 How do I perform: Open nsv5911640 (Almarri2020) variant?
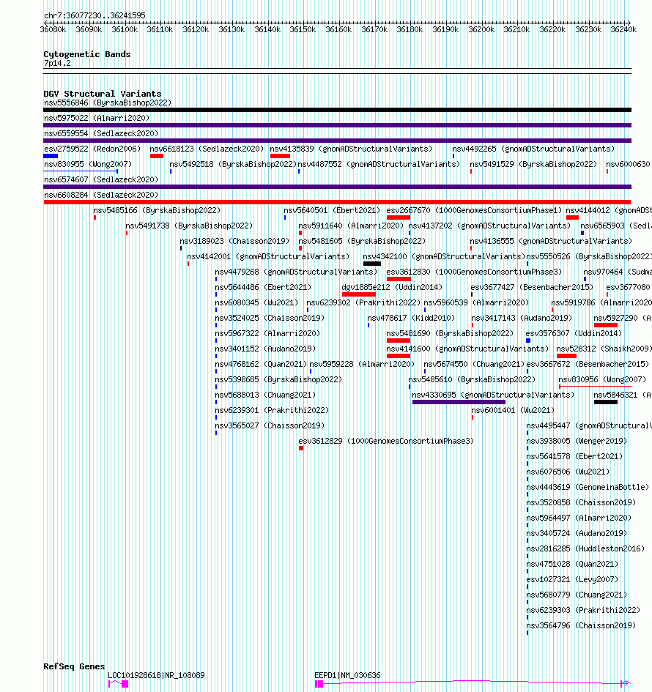351,226
